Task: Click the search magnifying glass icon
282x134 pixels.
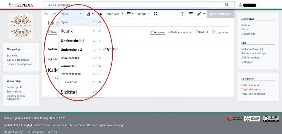Action: 227,5
